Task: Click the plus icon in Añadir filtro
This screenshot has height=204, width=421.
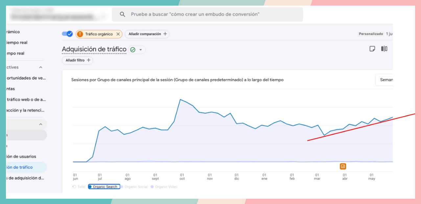Action: click(88, 60)
